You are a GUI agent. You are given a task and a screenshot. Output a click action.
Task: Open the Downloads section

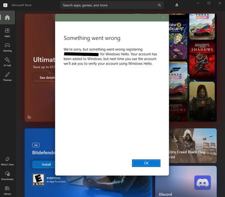tap(7, 175)
